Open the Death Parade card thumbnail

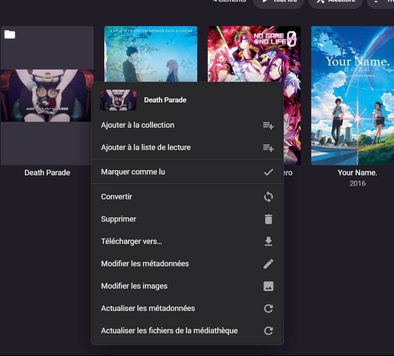tap(47, 96)
